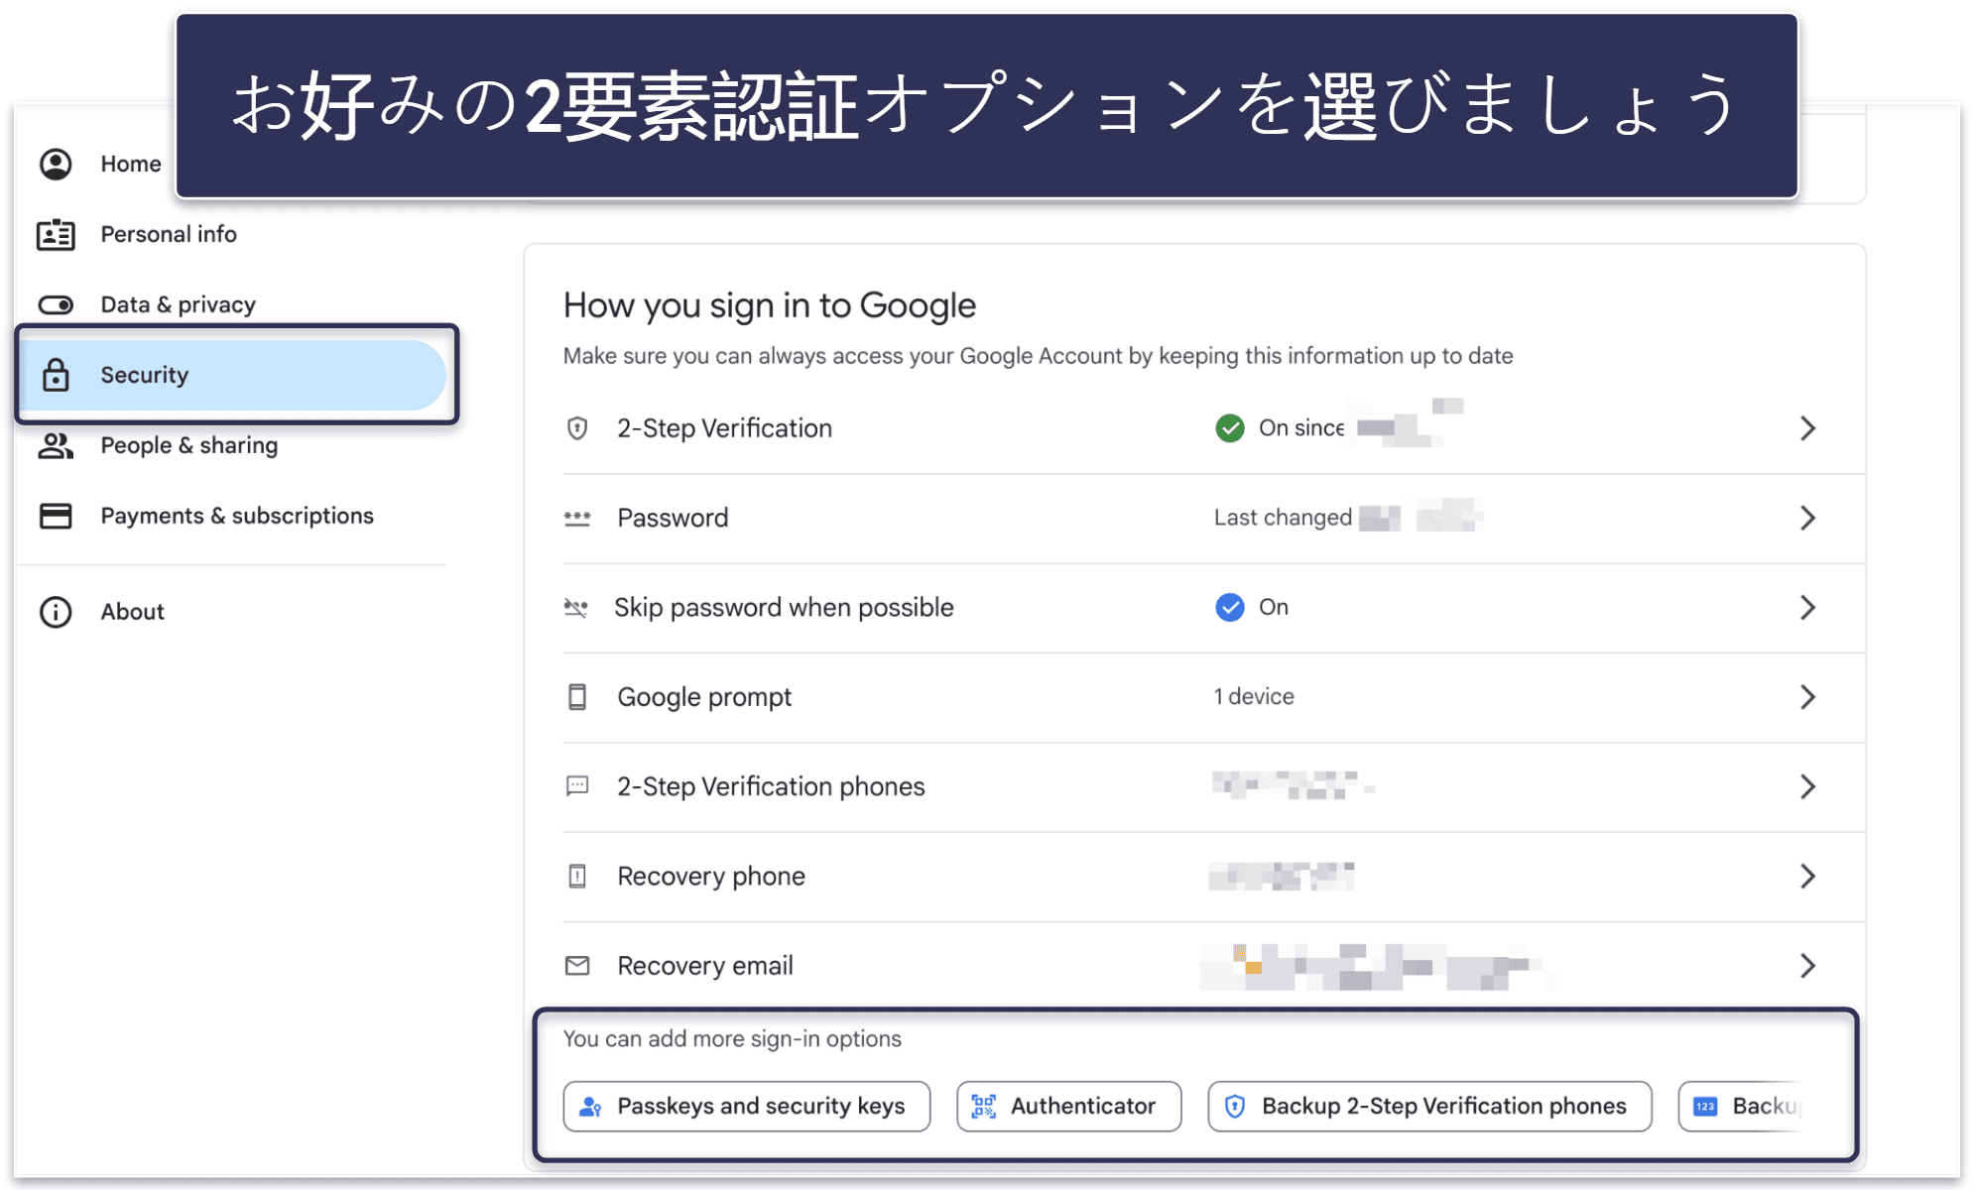
Task: Click the 2-Step Verification row label
Action: pos(725,428)
